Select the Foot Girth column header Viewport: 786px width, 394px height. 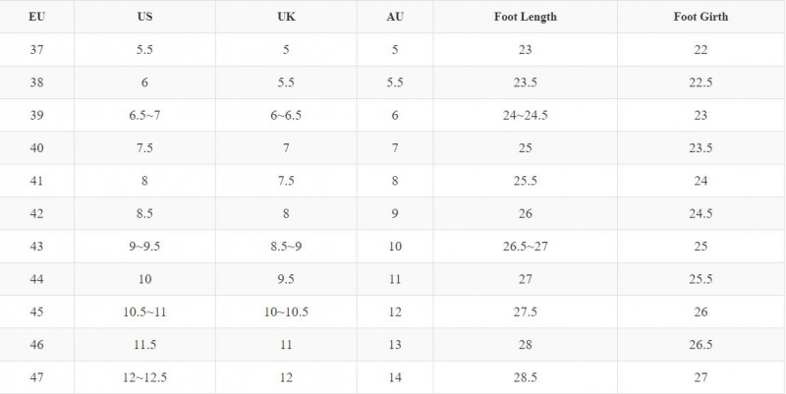[702, 17]
